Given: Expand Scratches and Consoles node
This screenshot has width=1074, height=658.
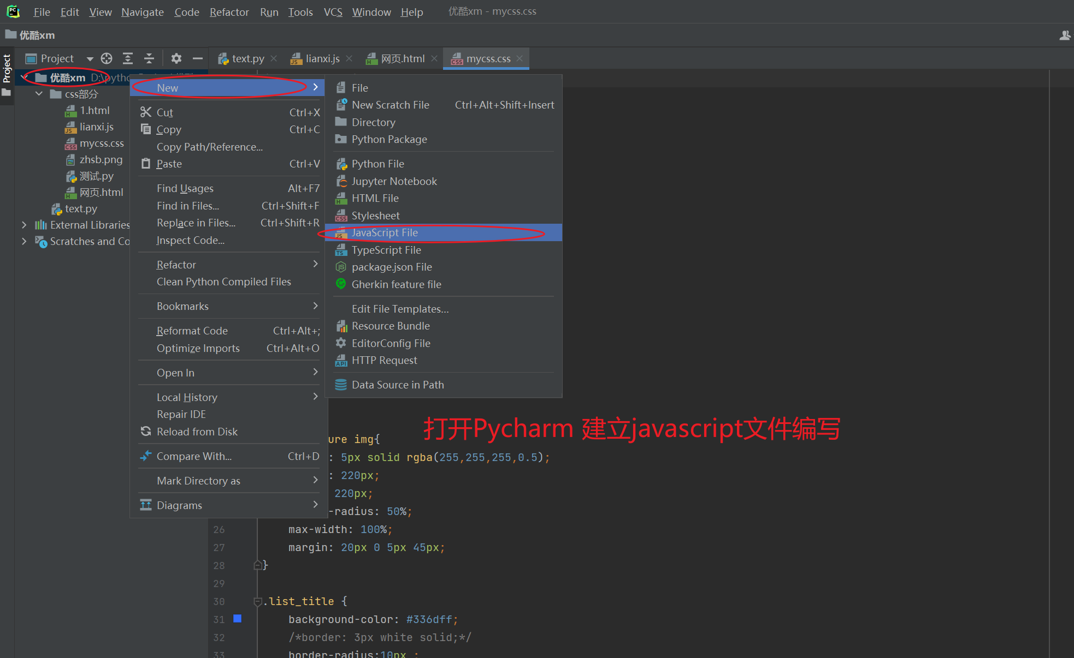Looking at the screenshot, I should coord(24,241).
